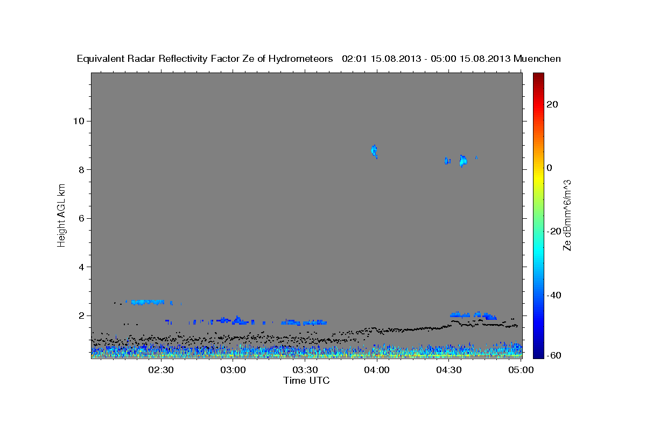This screenshot has height=430, width=646.
Task: Click the height tick label 6
Action: pos(81,218)
